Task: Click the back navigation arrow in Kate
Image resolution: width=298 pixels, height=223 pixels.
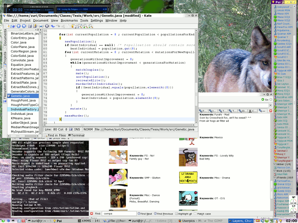Action: tap(18, 26)
